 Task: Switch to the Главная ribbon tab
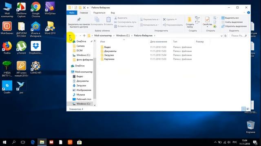point(84,13)
